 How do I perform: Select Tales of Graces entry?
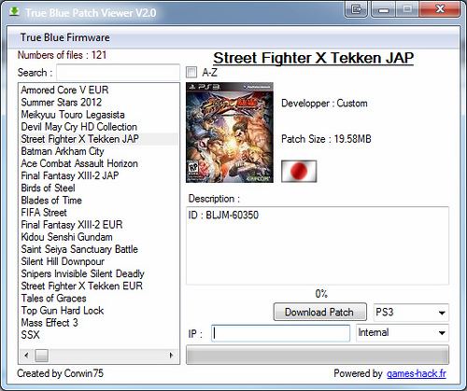[99, 299]
